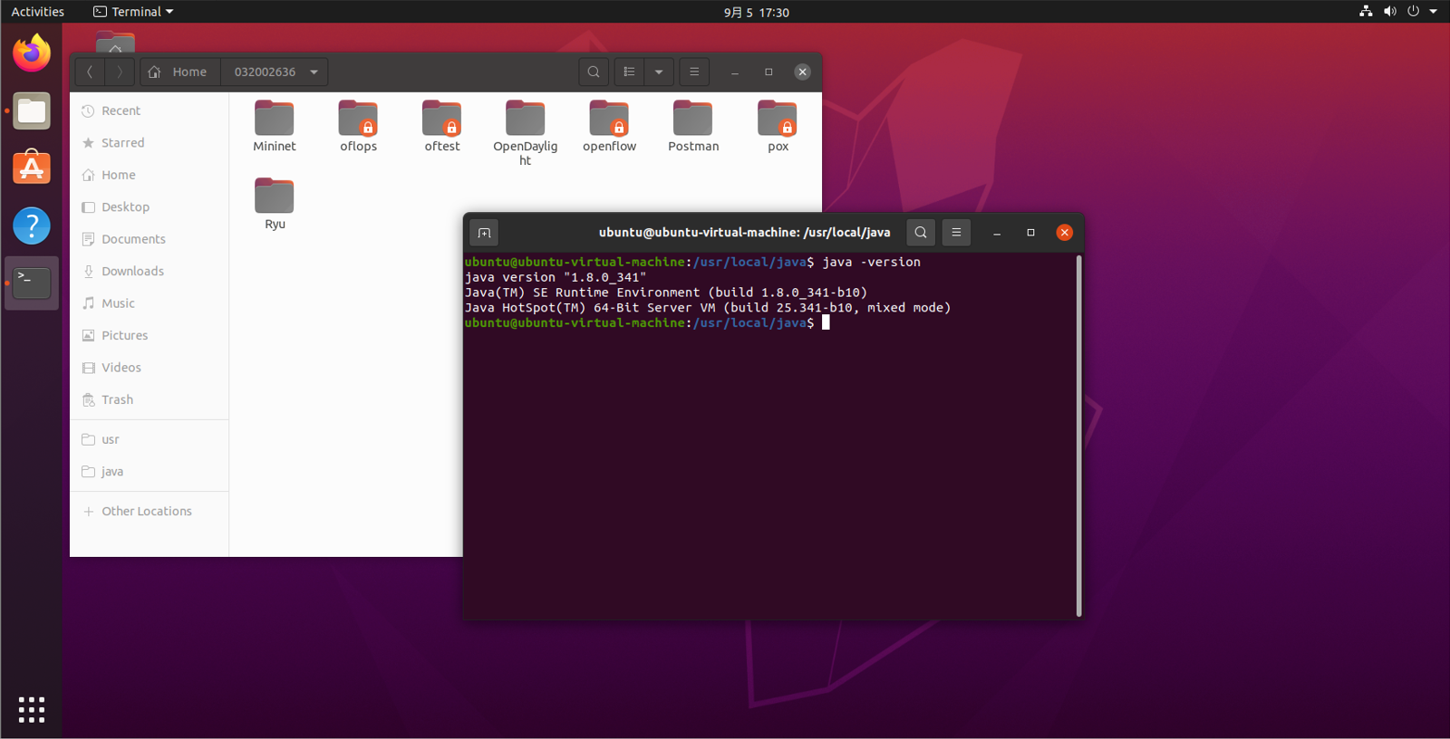Go back in Files window
Screen dimensions: 1450x739
point(90,72)
